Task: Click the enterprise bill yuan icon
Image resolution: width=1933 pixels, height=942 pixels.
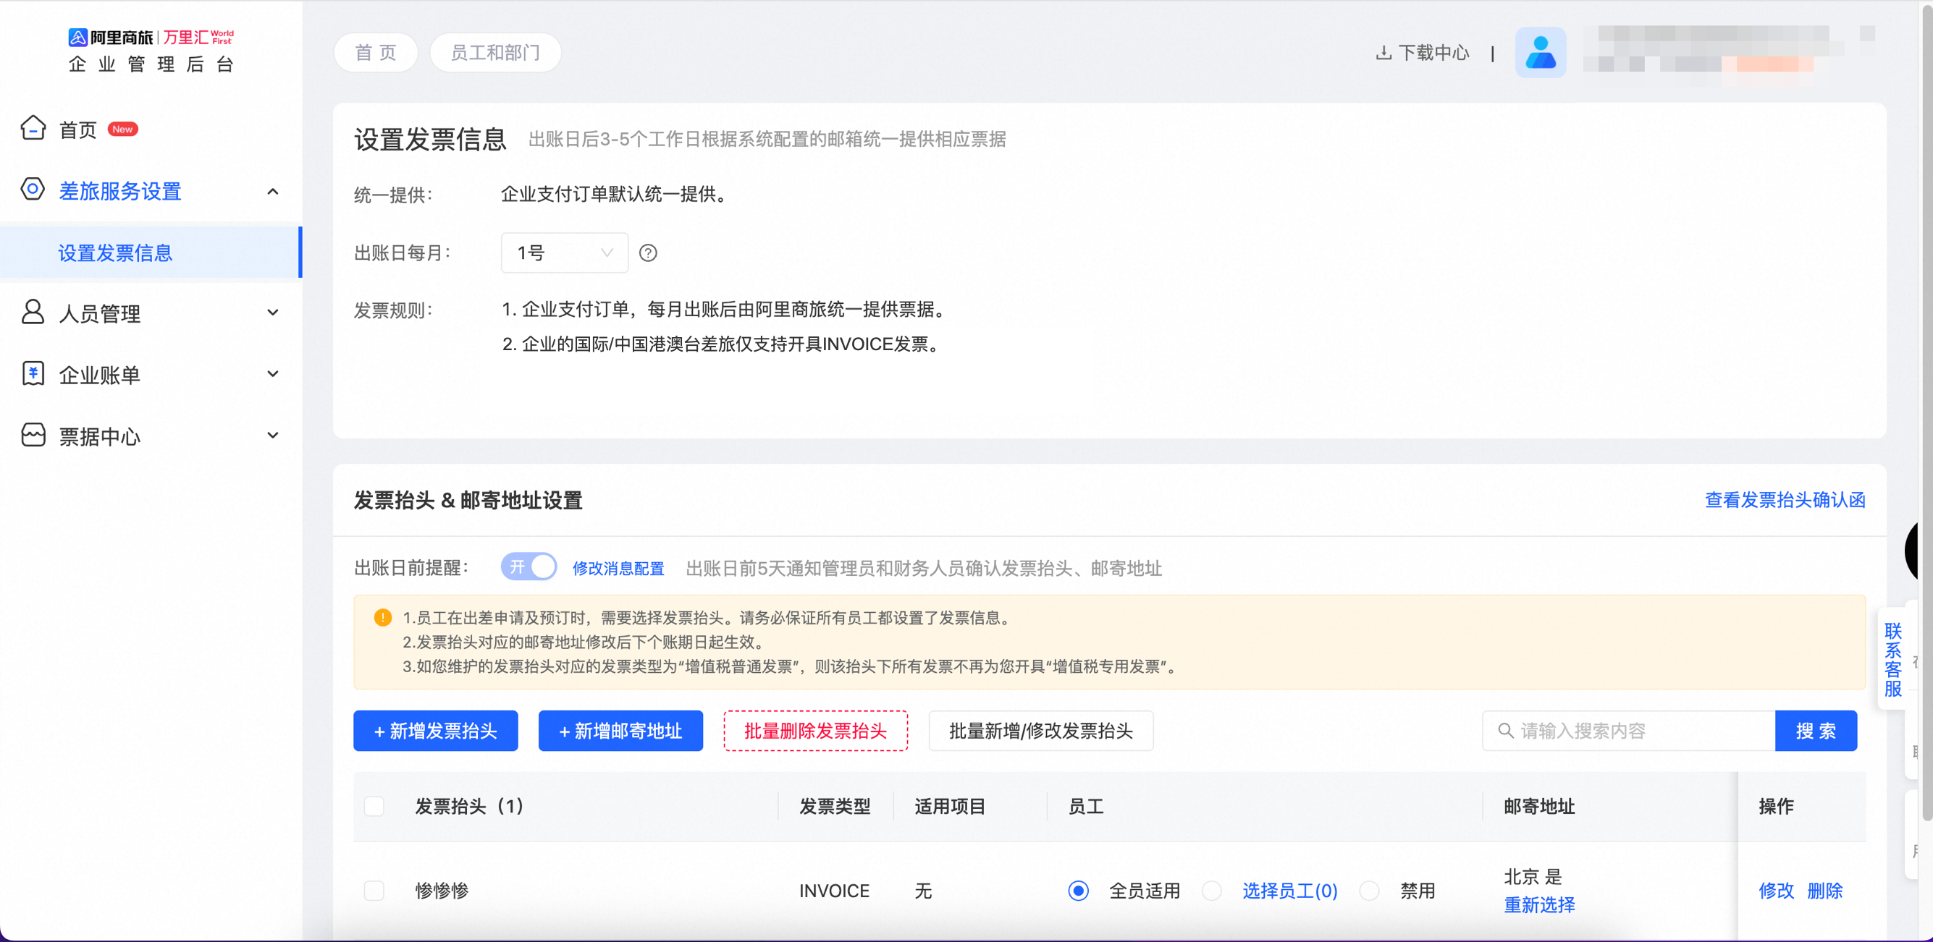Action: [33, 373]
